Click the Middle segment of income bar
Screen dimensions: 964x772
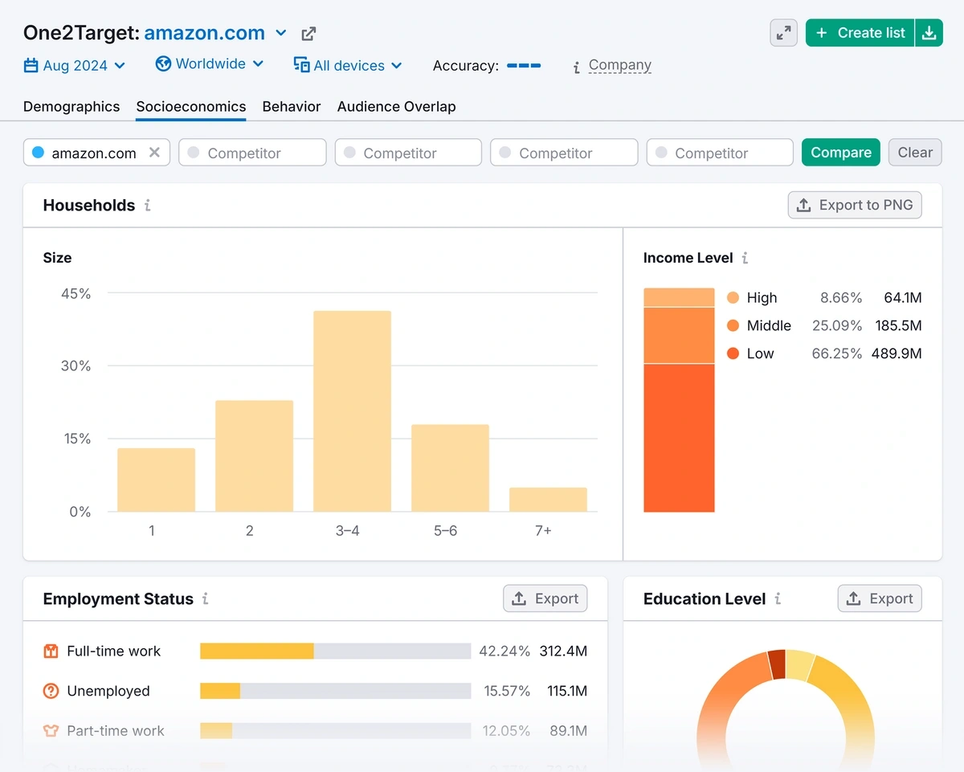point(679,336)
